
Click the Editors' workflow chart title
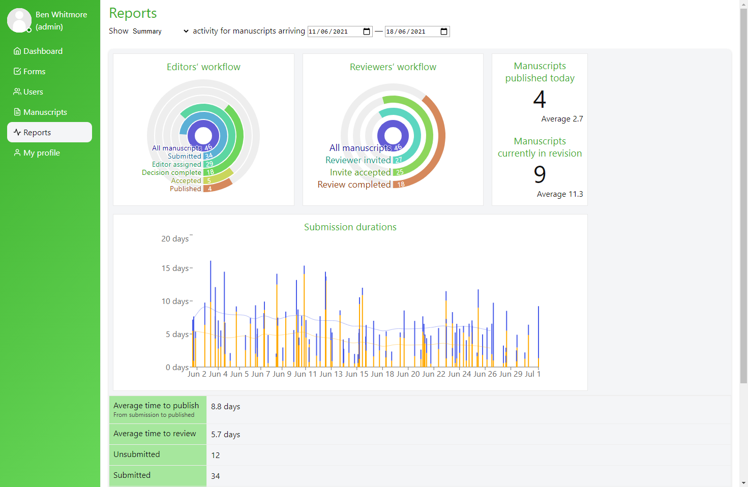point(203,67)
